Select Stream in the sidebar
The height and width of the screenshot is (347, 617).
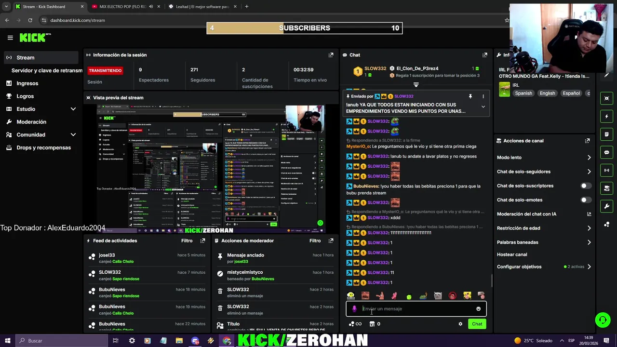coord(40,57)
